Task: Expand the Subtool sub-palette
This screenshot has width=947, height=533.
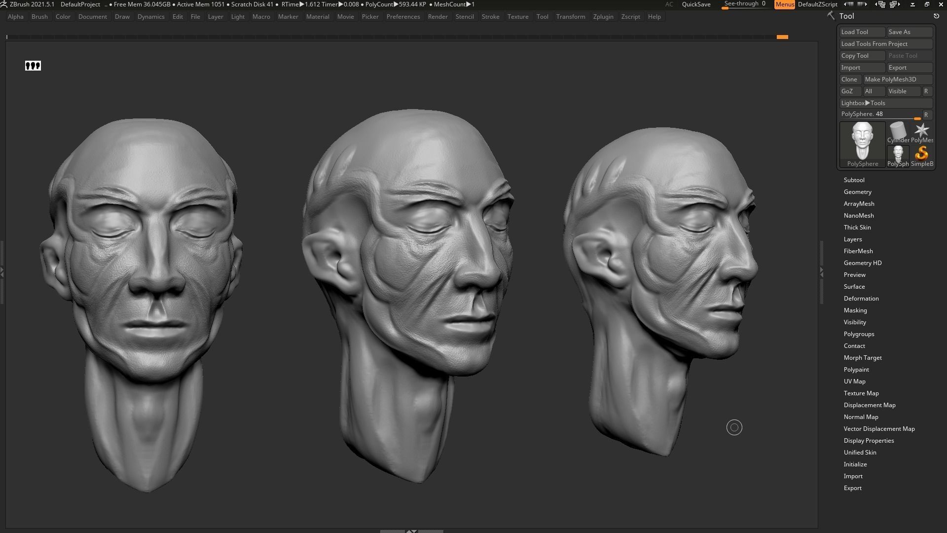Action: tap(854, 180)
